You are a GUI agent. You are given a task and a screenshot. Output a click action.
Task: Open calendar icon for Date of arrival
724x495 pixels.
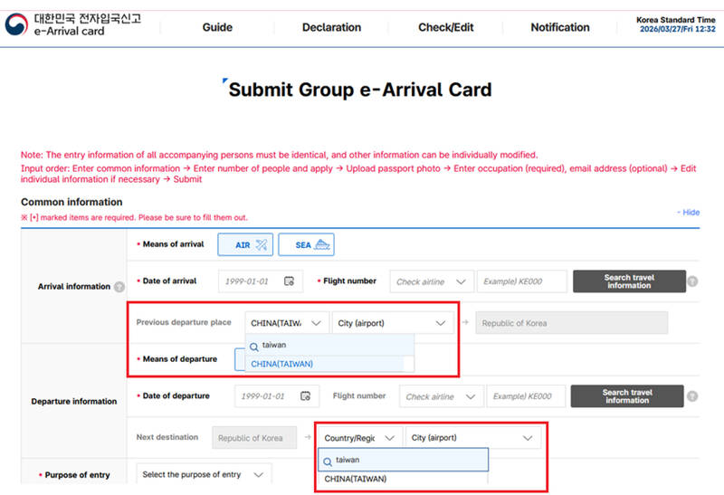tap(289, 281)
